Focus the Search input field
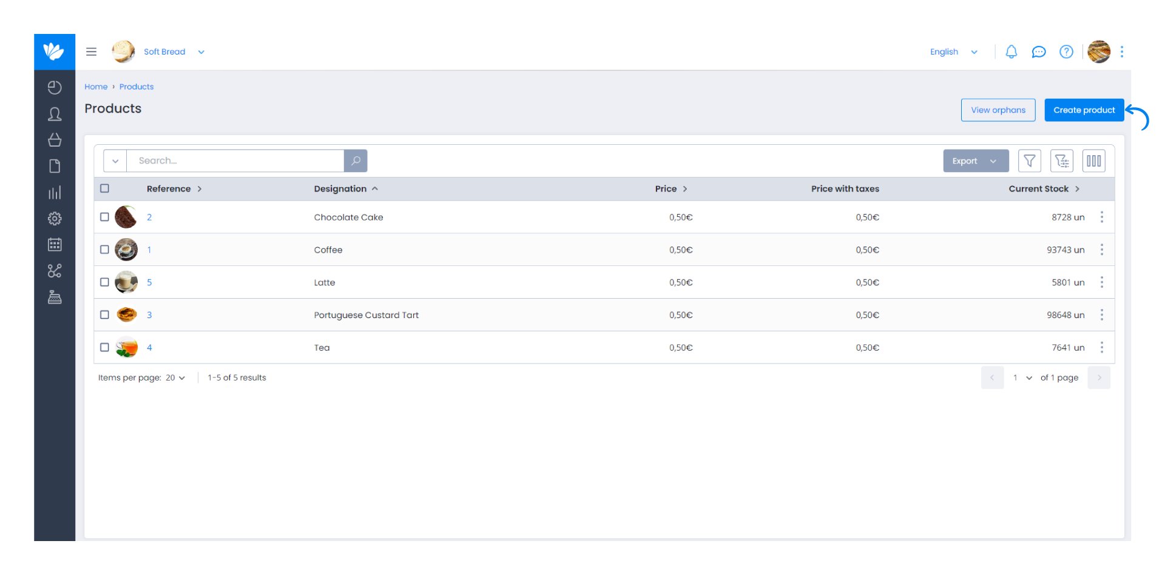The image size is (1165, 575). [x=235, y=161]
